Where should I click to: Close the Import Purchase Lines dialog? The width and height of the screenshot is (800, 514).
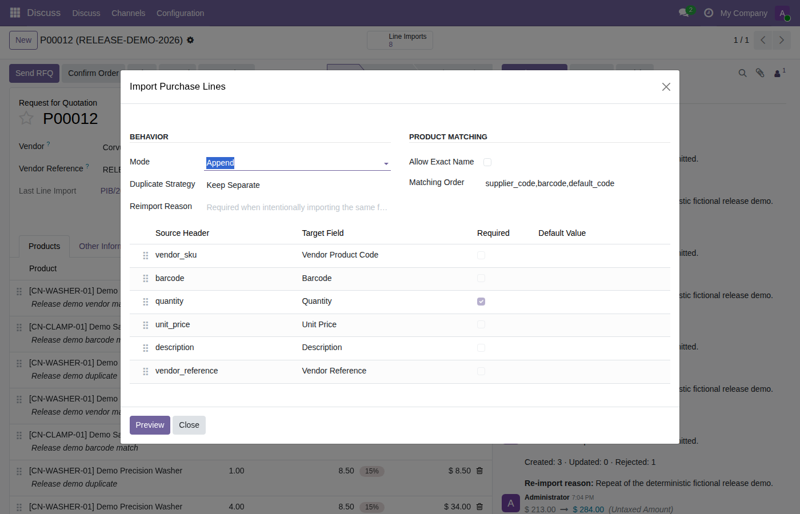(x=666, y=87)
